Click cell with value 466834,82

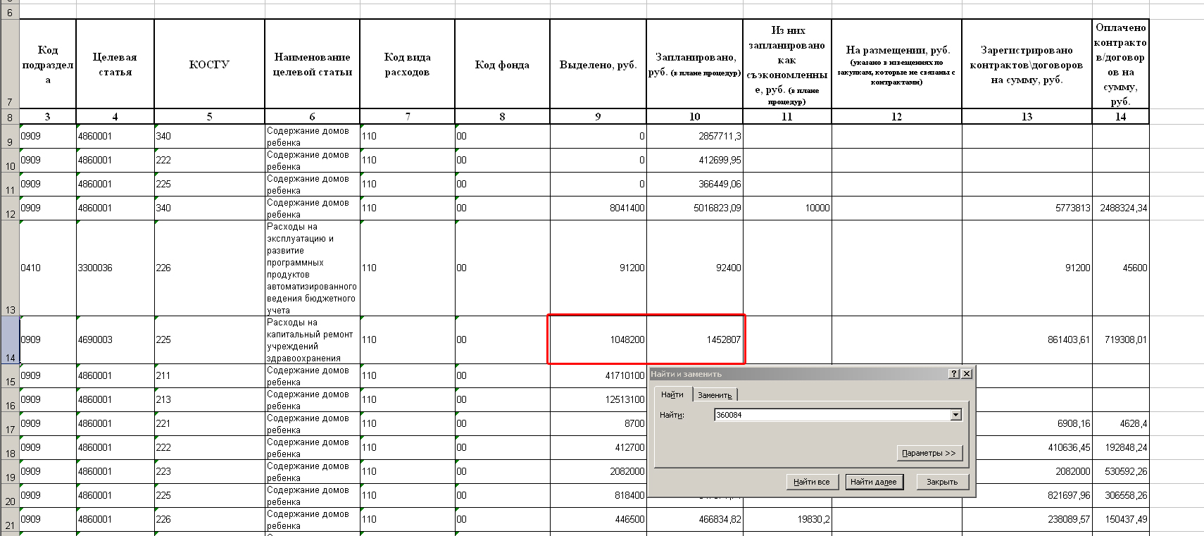click(x=695, y=519)
